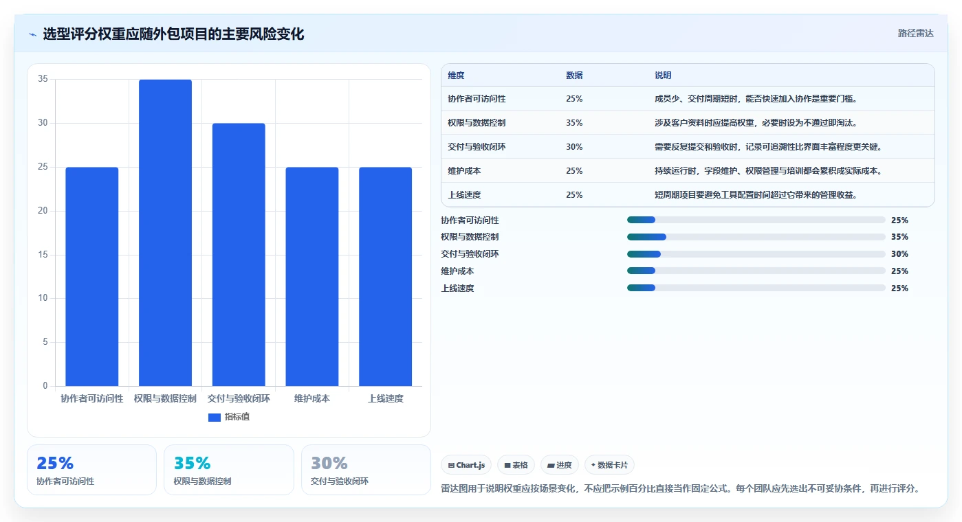
Task: Click the Chart.js chip icon
Action: click(x=451, y=466)
